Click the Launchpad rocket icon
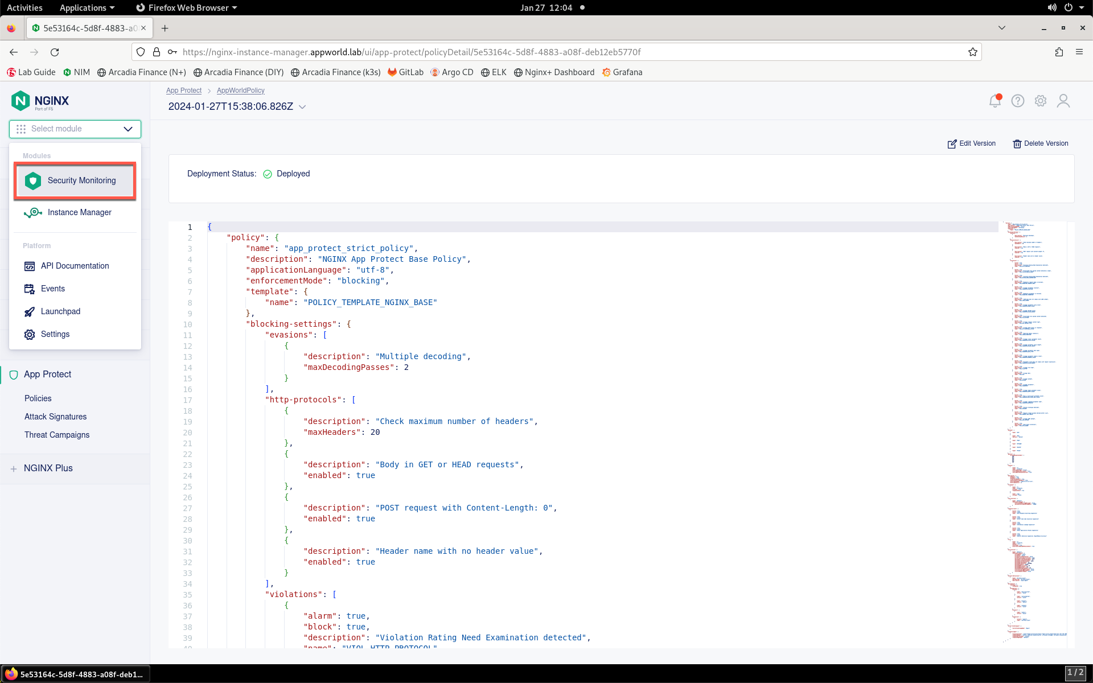Viewport: 1093px width, 683px height. [30, 312]
